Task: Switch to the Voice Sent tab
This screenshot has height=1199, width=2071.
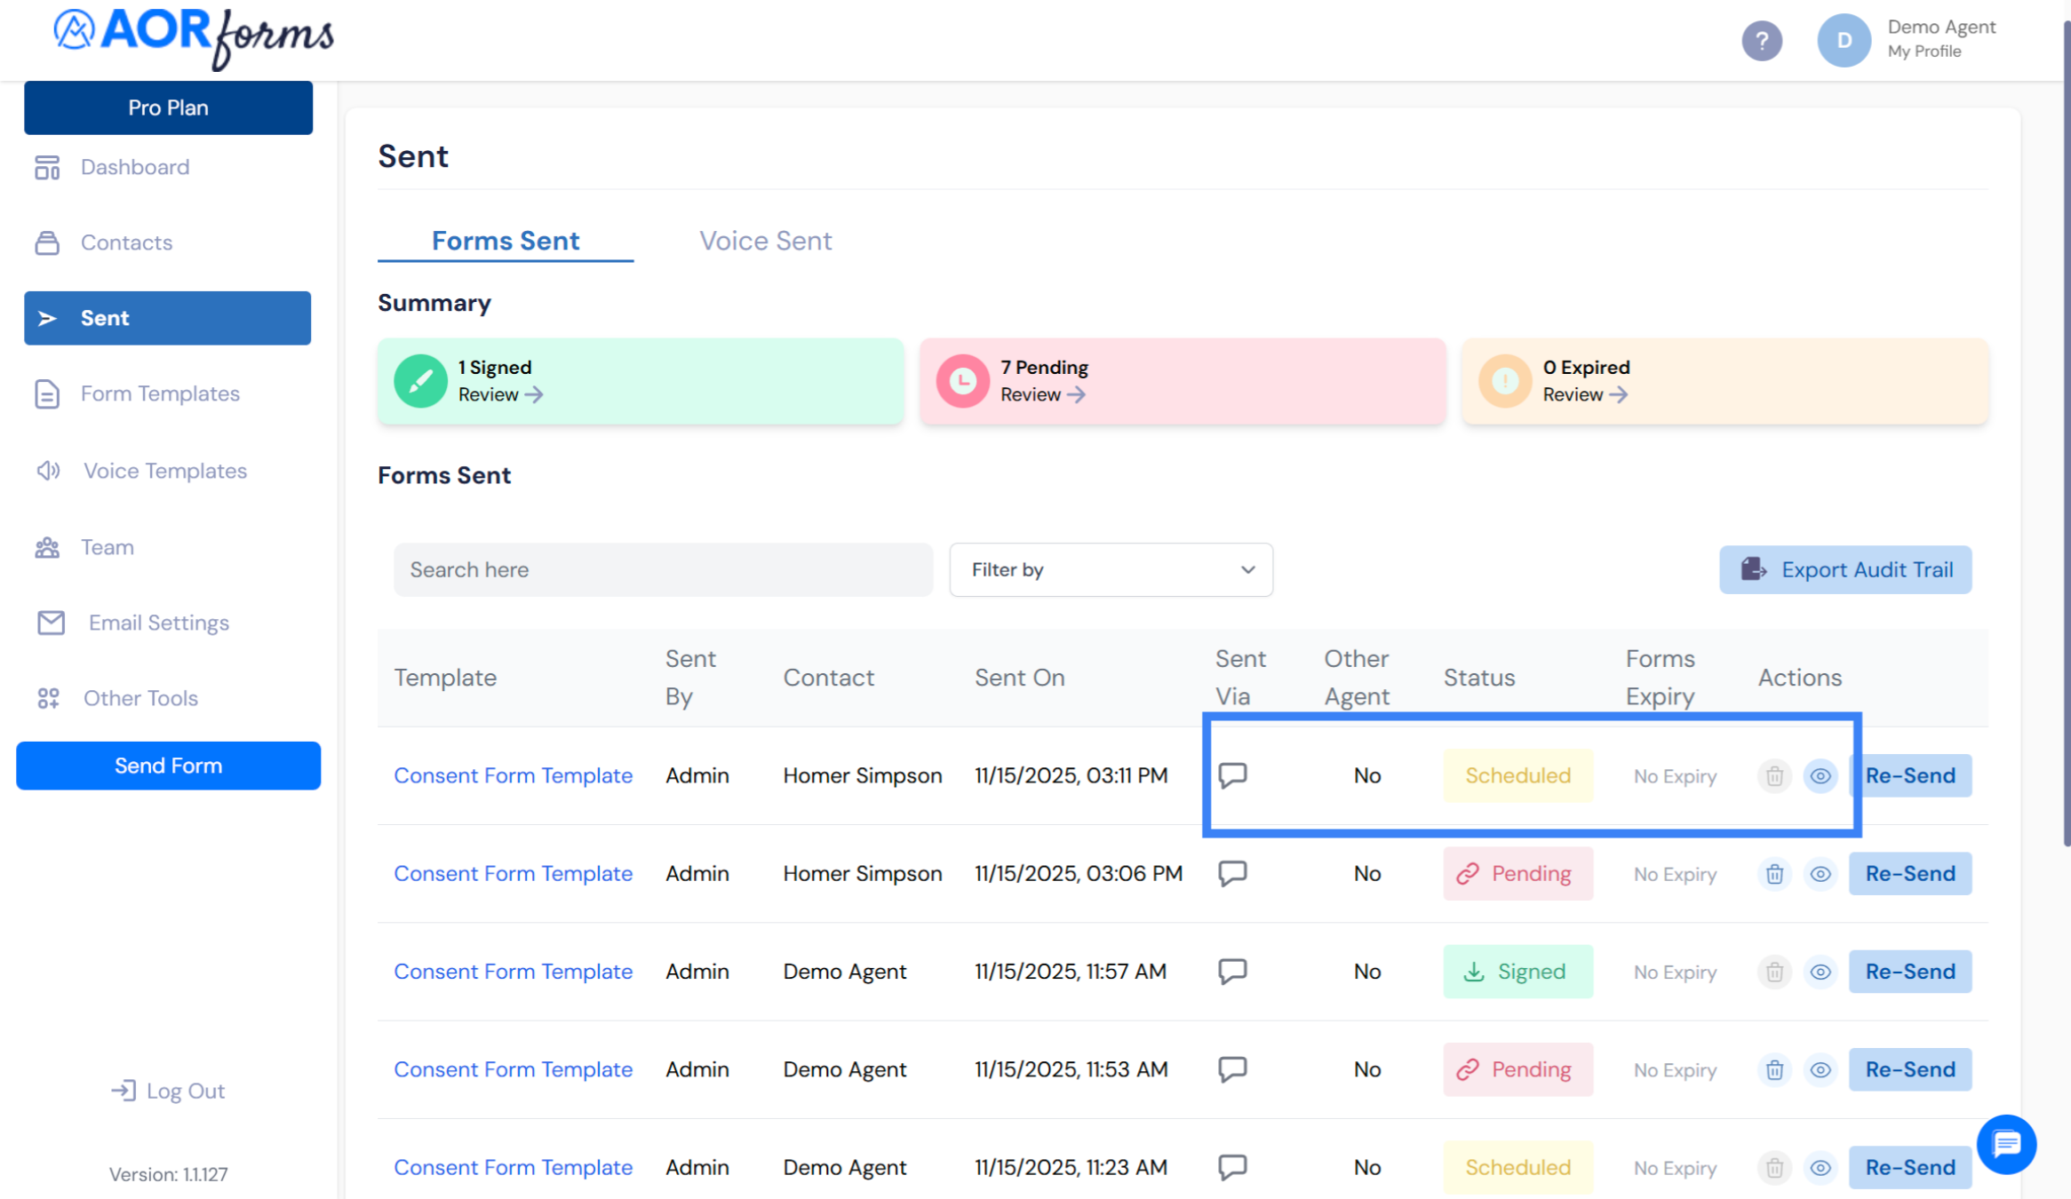Action: tap(765, 241)
